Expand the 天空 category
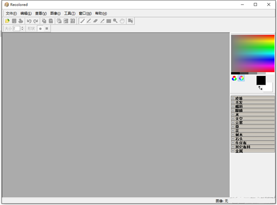This screenshot has width=277, height=205. point(233,119)
